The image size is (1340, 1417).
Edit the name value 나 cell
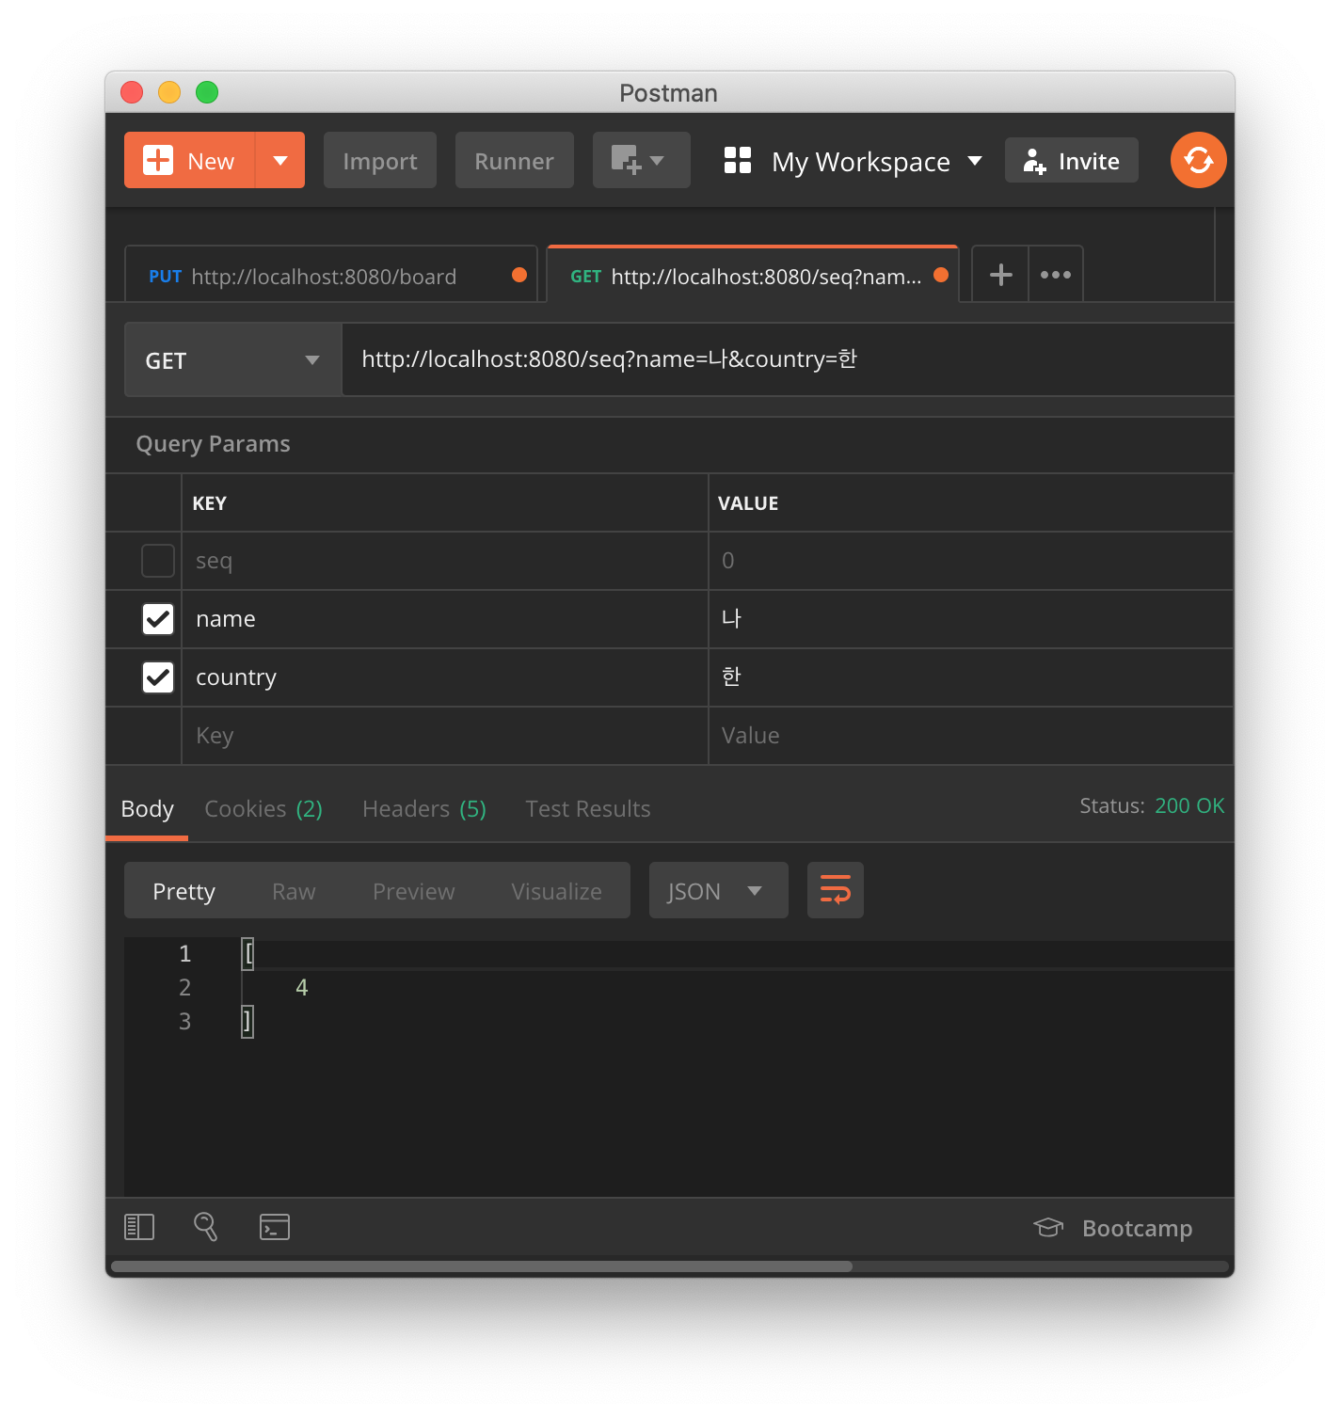pos(971,619)
